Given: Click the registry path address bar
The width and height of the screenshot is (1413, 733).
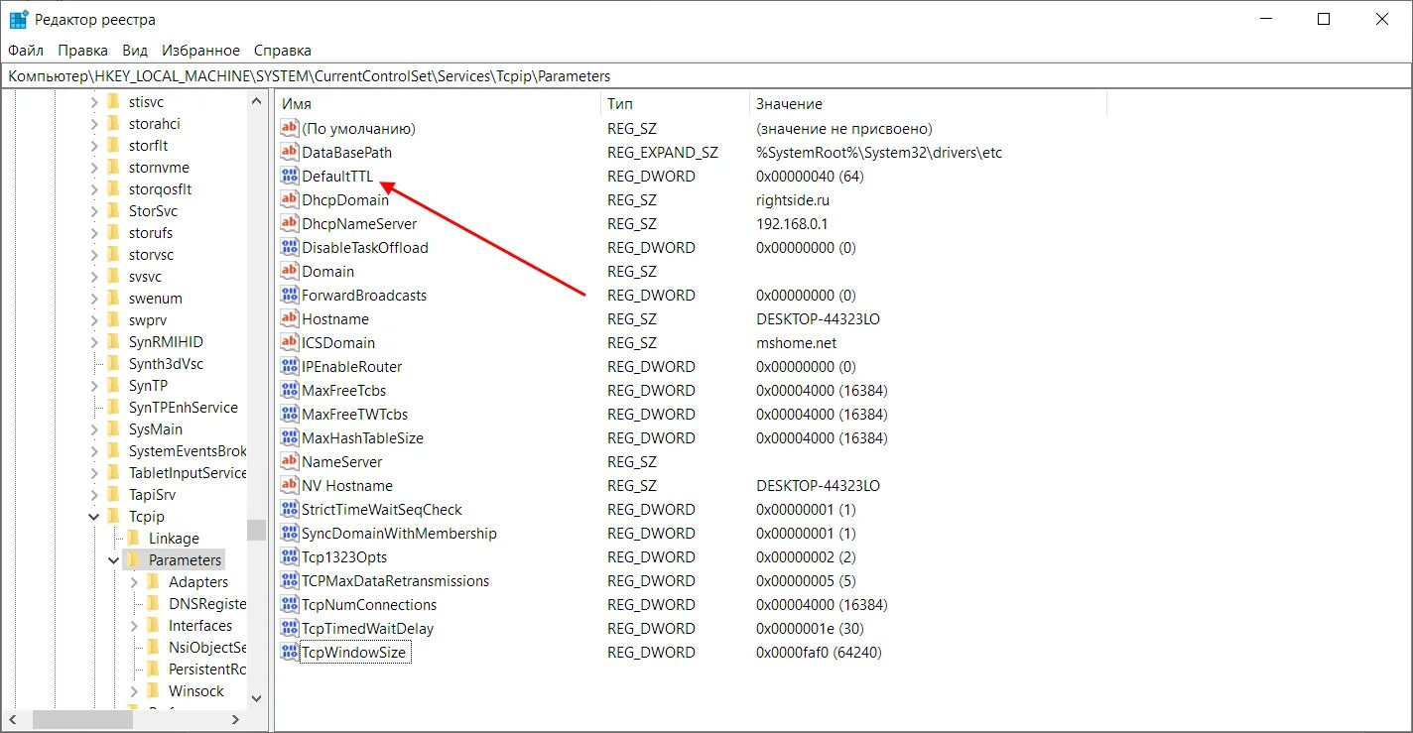Looking at the screenshot, I should (x=706, y=76).
